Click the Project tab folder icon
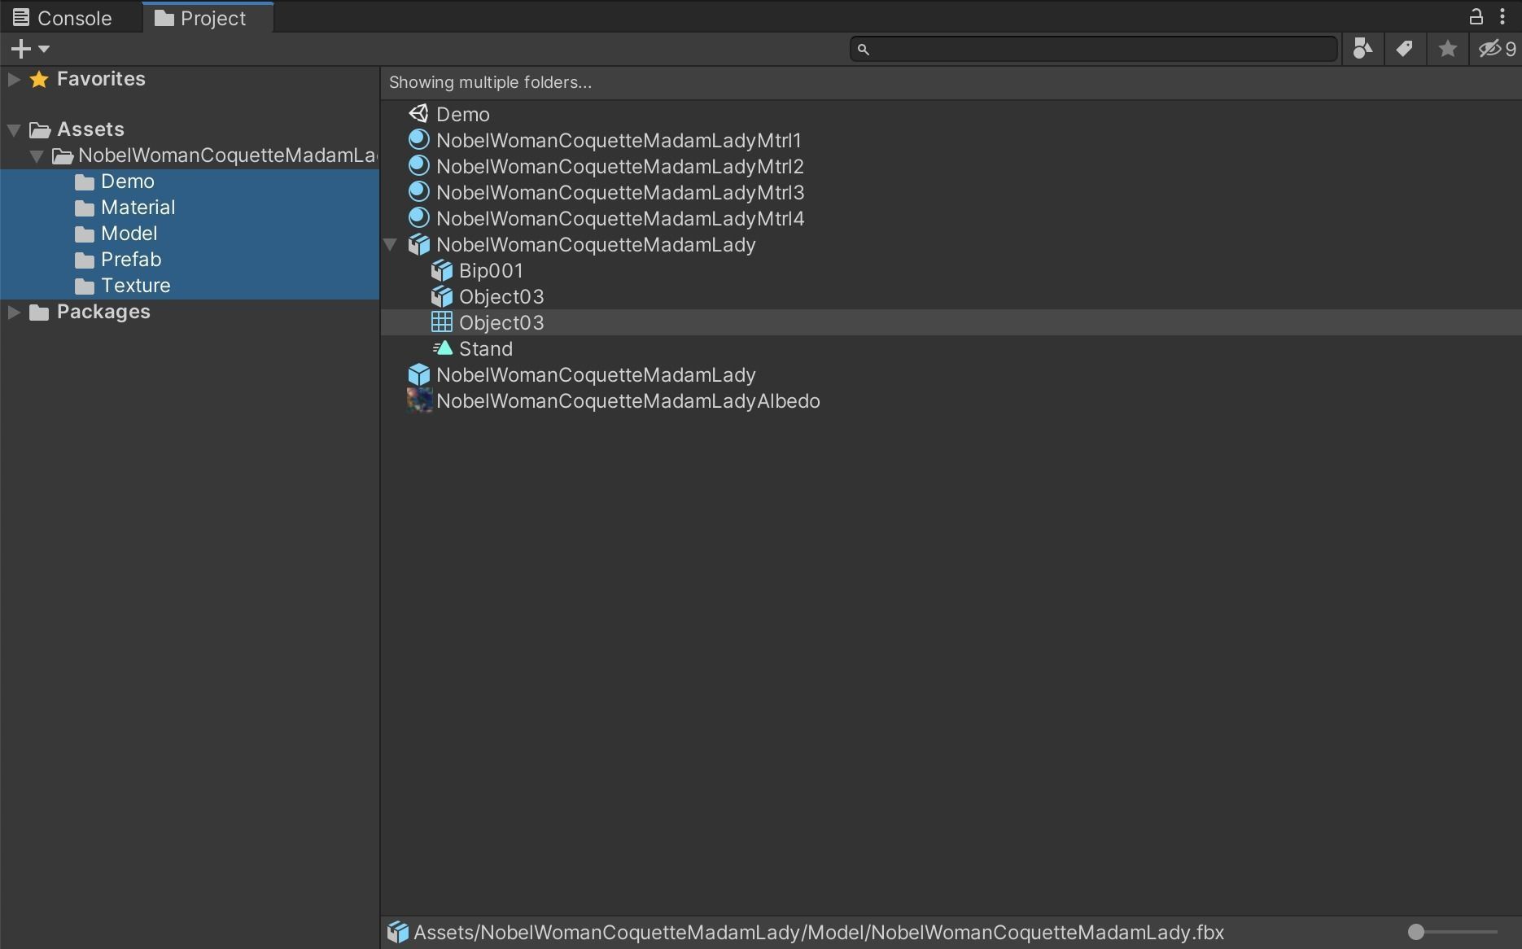The height and width of the screenshot is (949, 1522). click(164, 18)
